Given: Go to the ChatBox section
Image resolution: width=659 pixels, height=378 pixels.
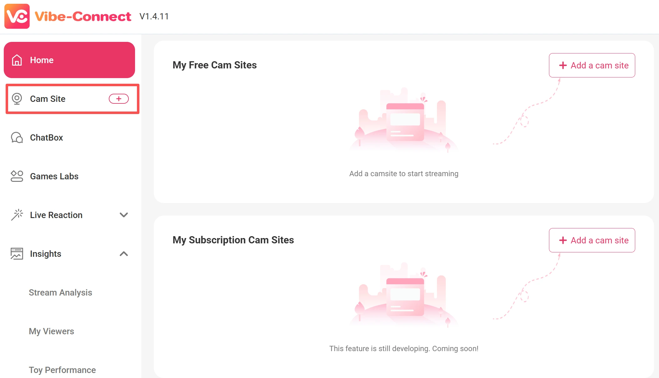Looking at the screenshot, I should point(46,137).
